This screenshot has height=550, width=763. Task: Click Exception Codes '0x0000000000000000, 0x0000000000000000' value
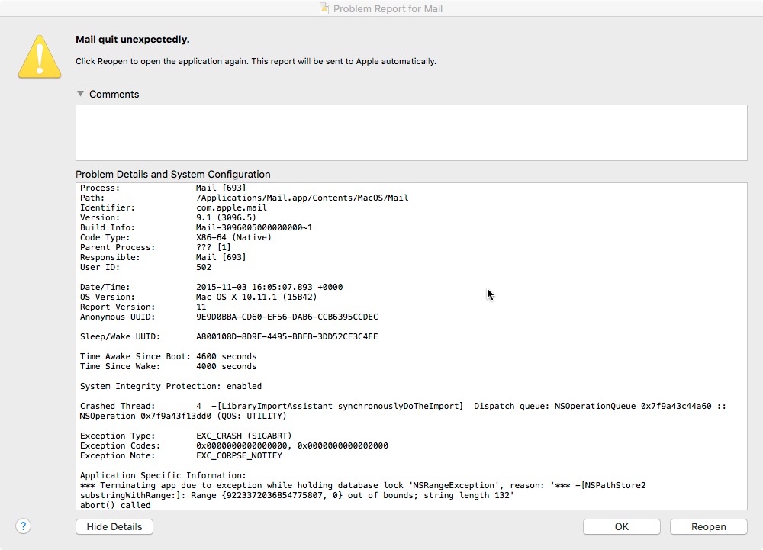tap(292, 446)
